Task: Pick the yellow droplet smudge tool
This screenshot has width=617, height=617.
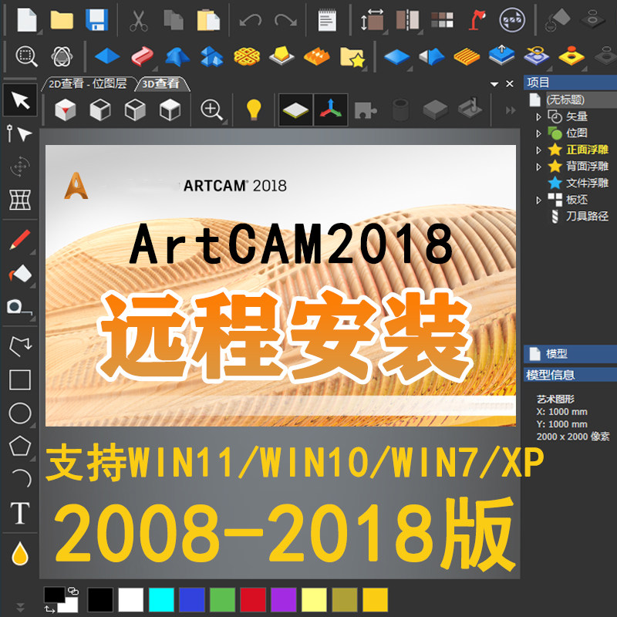Action: pos(20,553)
